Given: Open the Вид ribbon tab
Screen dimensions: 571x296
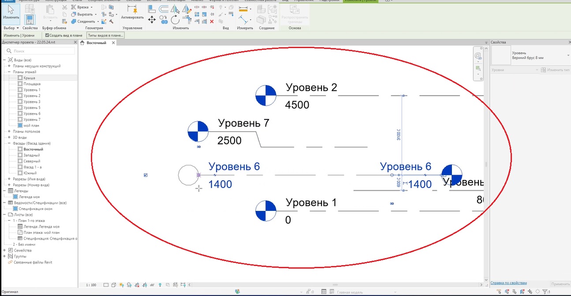Looking at the screenshot, I should pos(285,1).
